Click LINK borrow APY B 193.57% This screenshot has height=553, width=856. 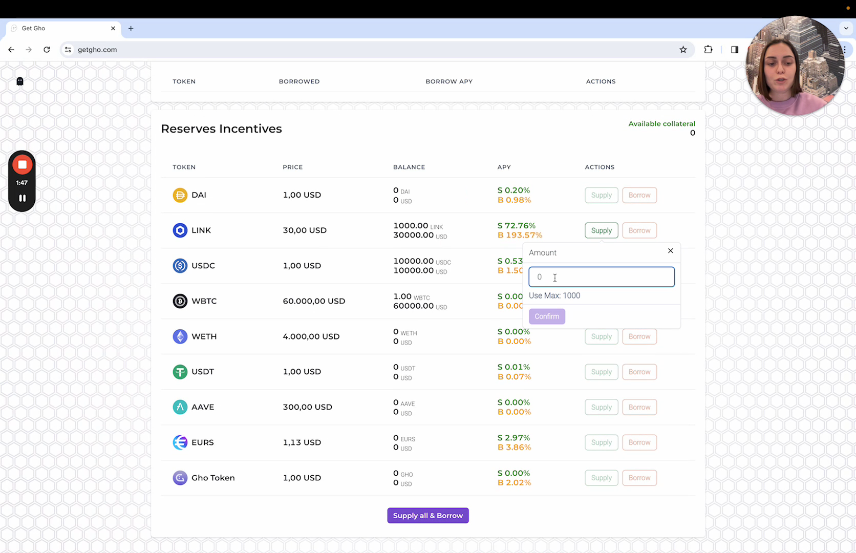pos(520,235)
